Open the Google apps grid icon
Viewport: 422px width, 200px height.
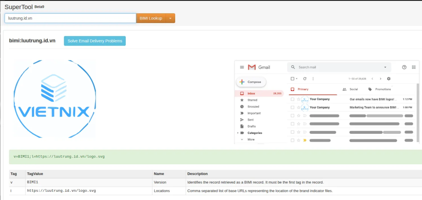tap(414, 67)
